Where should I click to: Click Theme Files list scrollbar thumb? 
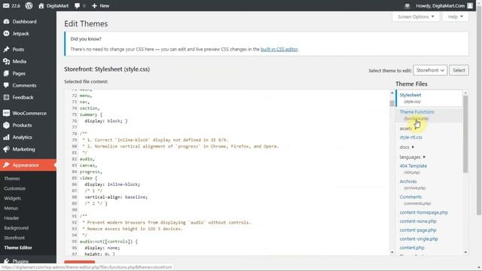465,134
